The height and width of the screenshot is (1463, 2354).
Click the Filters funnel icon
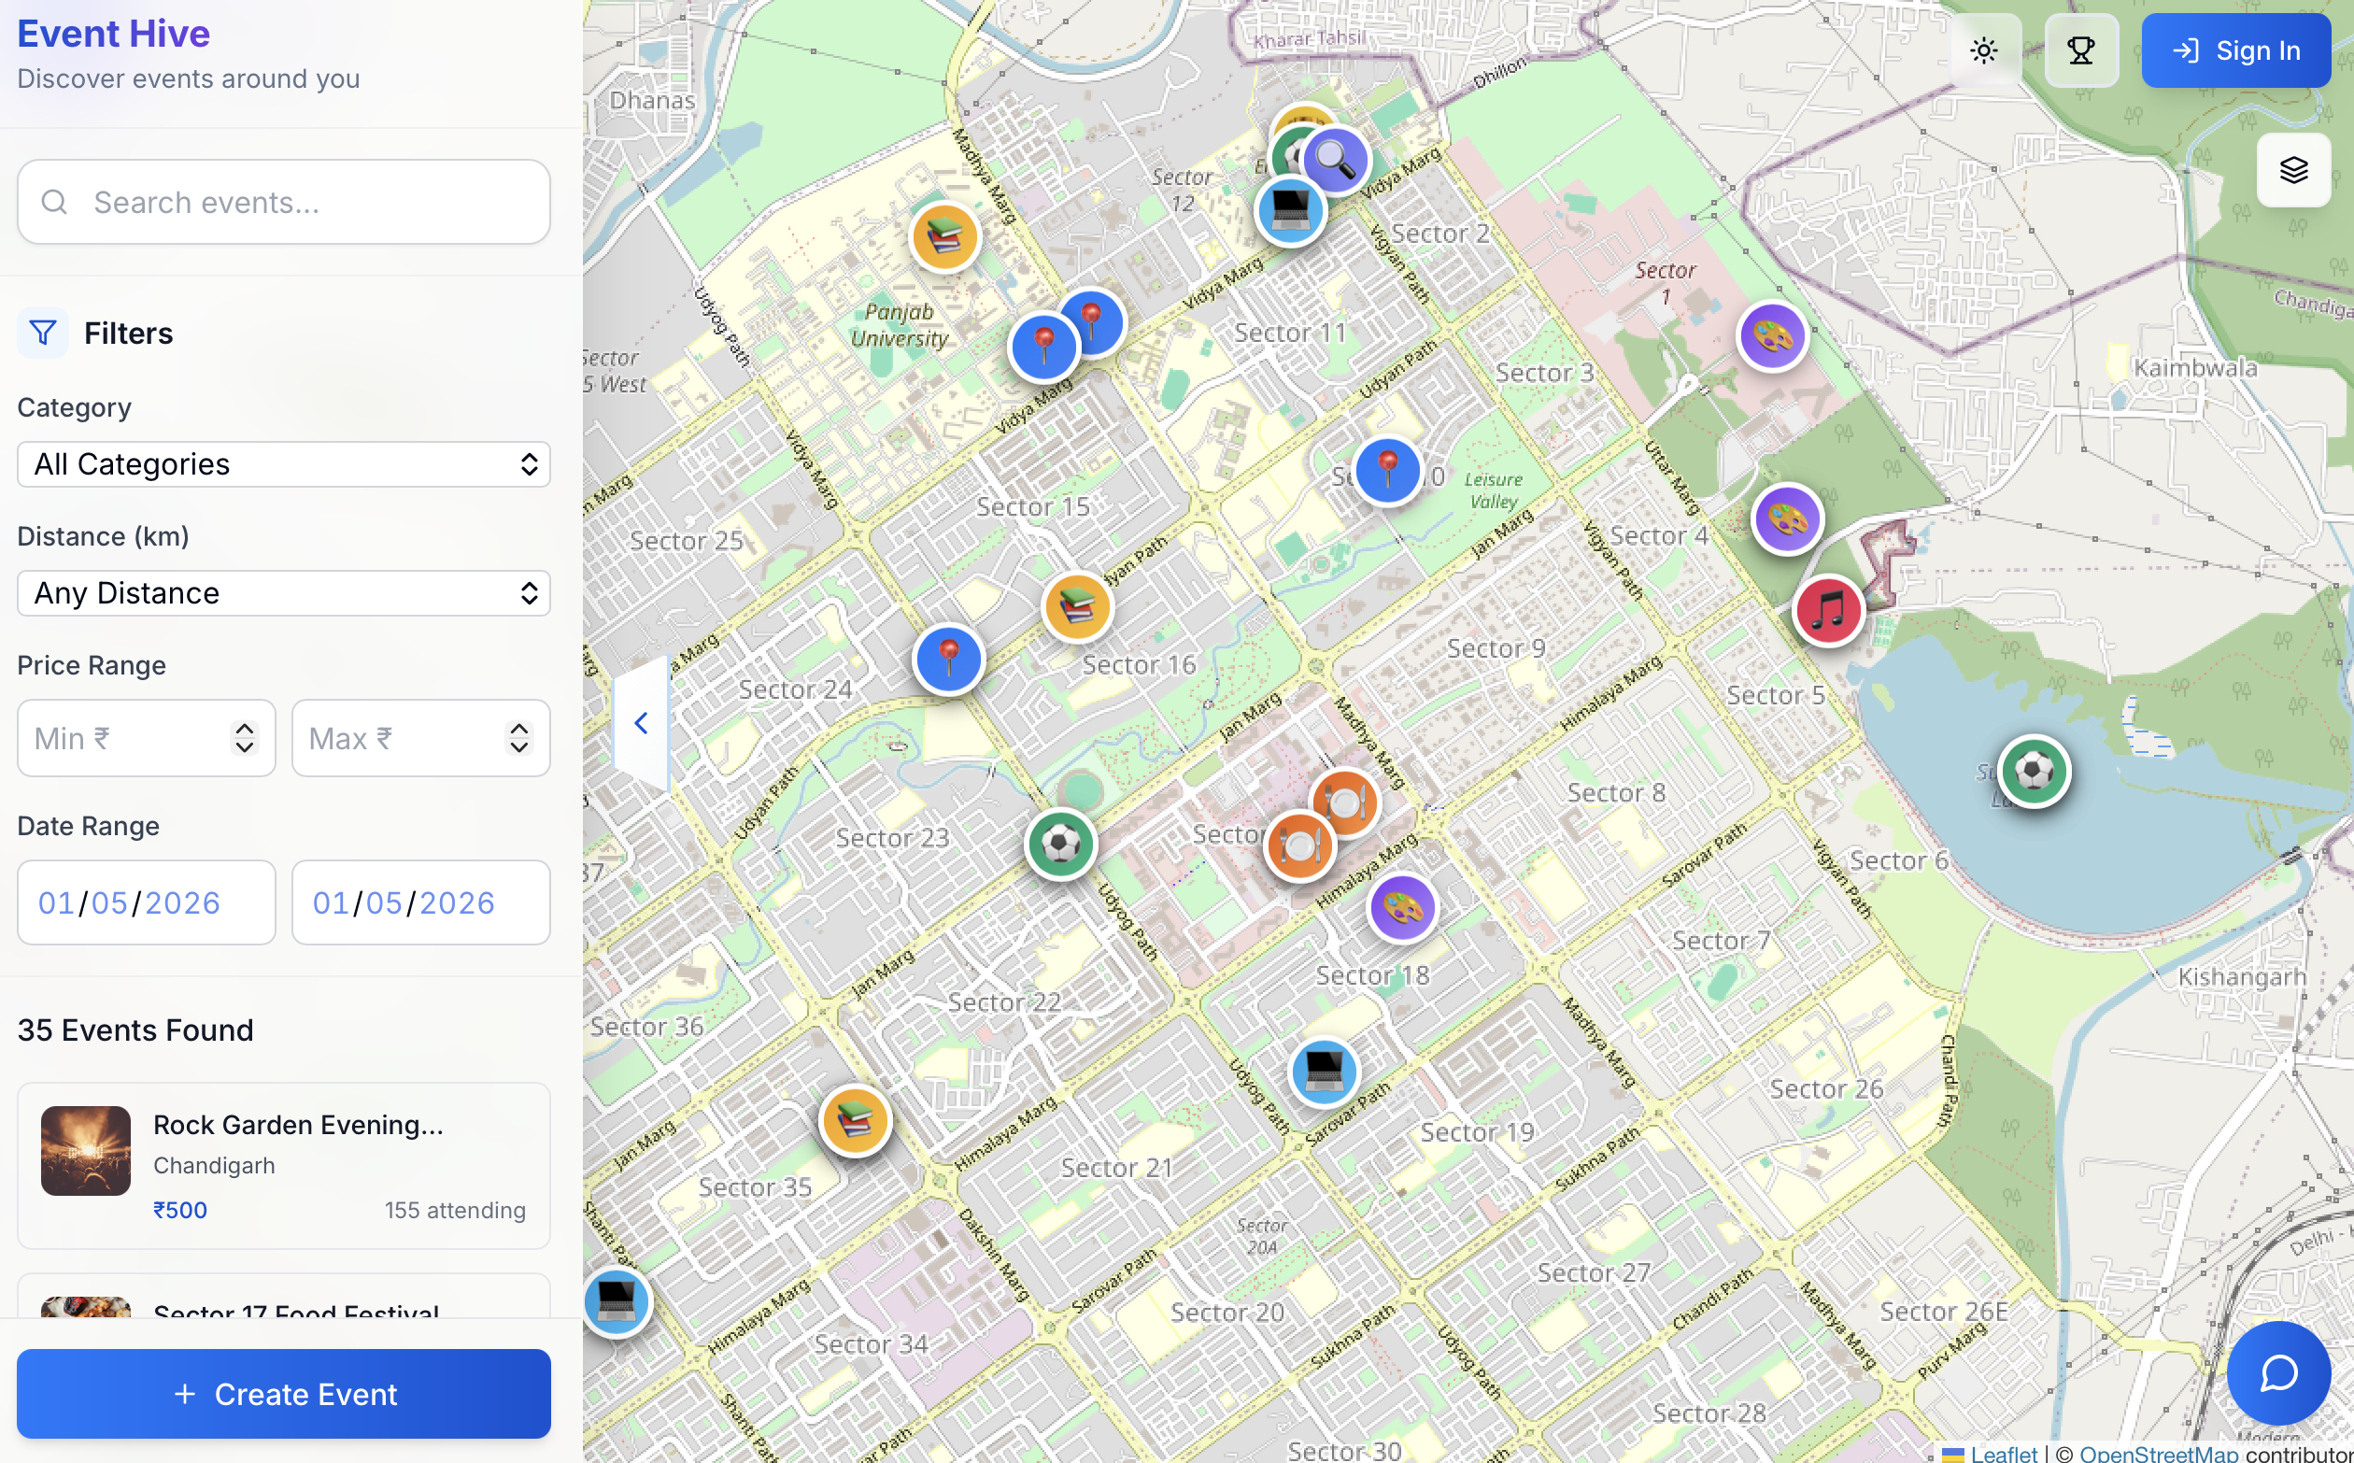click(x=43, y=333)
